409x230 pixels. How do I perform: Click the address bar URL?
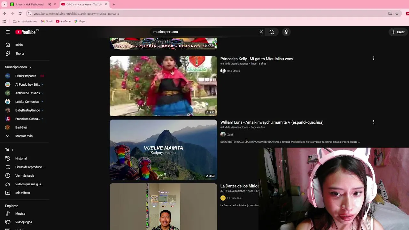click(76, 14)
